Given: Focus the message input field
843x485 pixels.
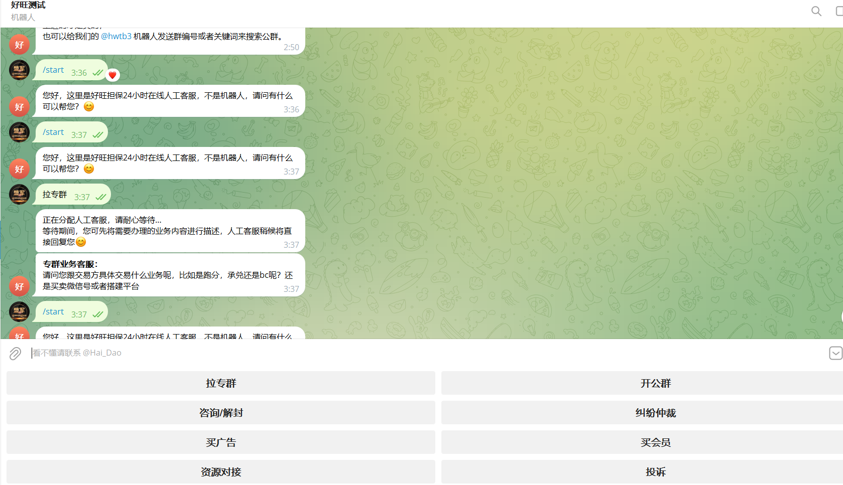Looking at the screenshot, I should click(402, 353).
